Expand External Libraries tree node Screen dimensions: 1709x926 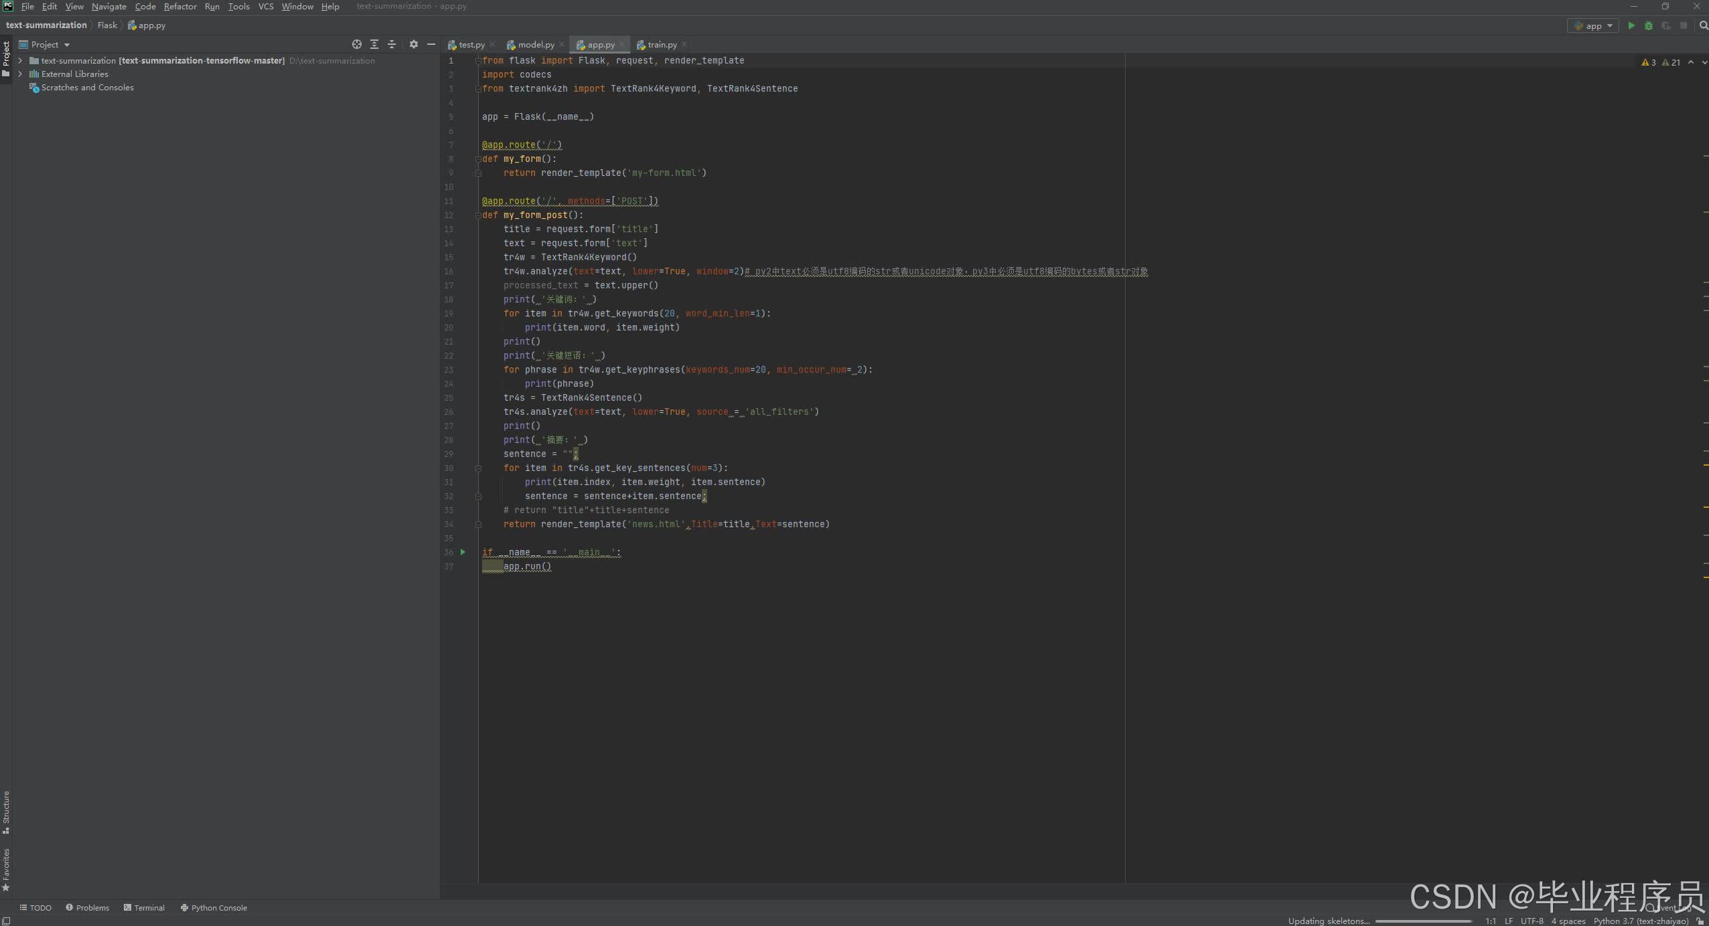20,74
